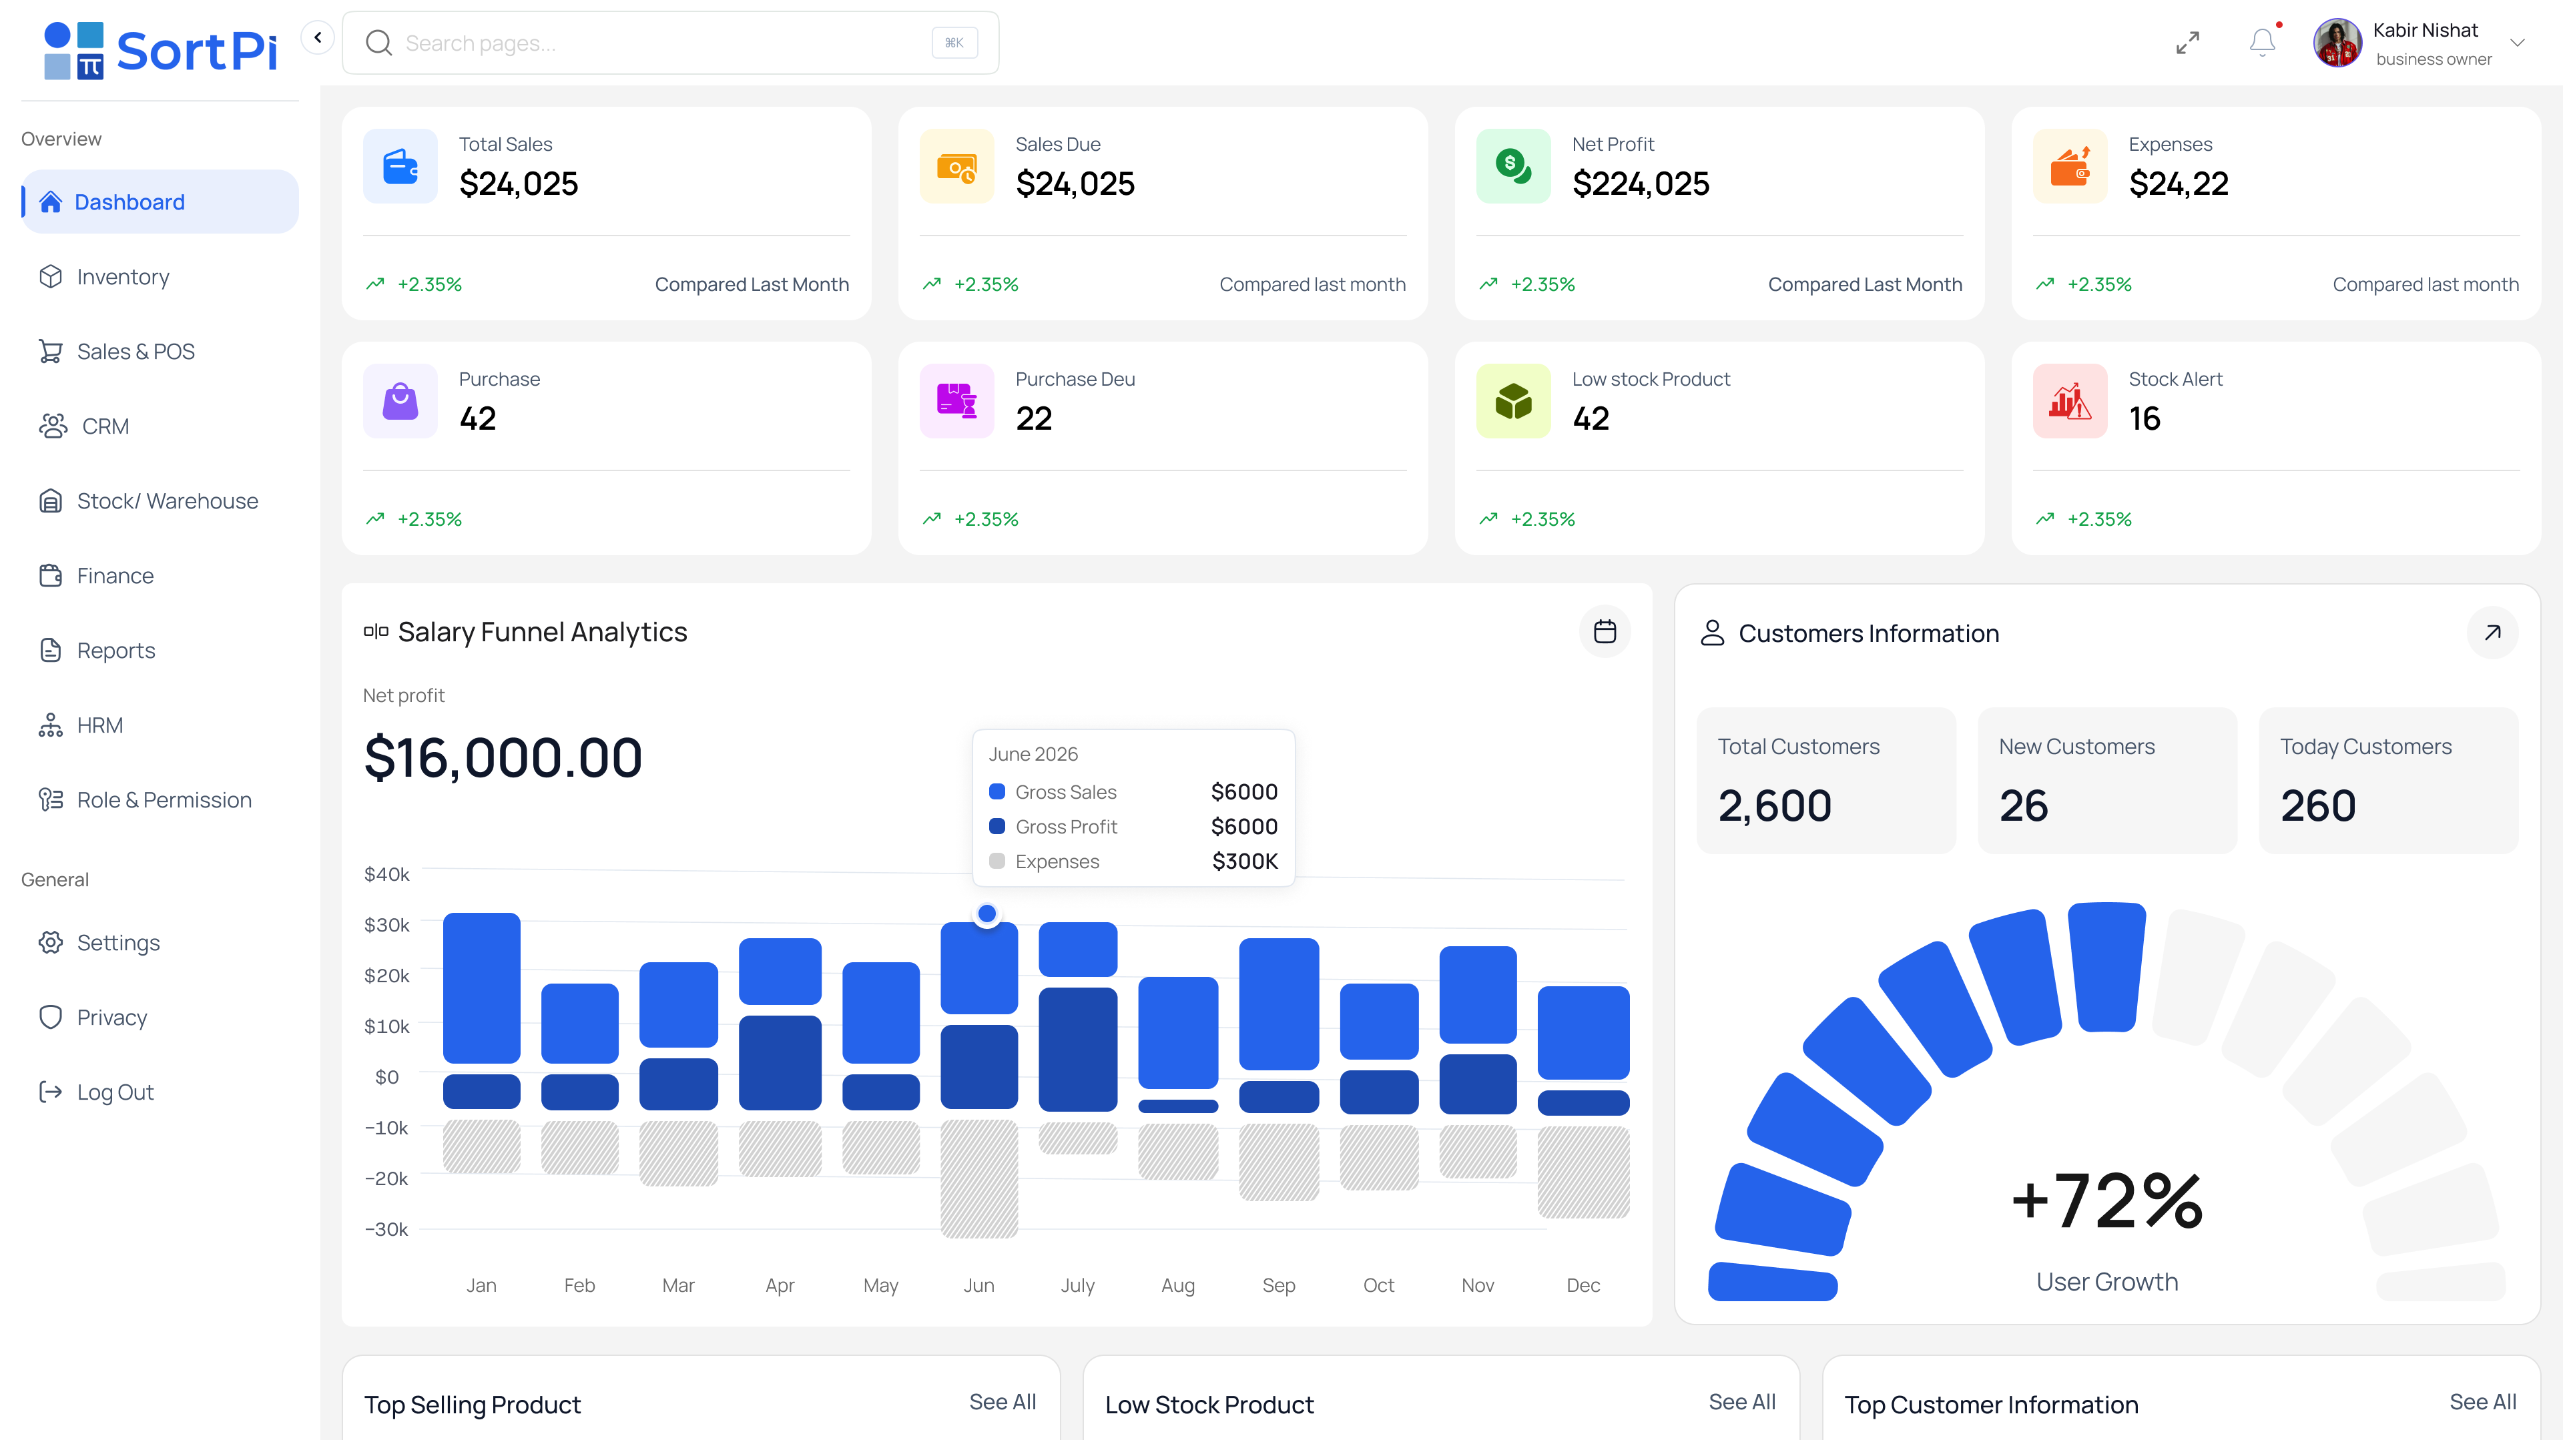Click Kabir Nishat profile avatar
Viewport: 2563px width, 1440px height.
2337,43
